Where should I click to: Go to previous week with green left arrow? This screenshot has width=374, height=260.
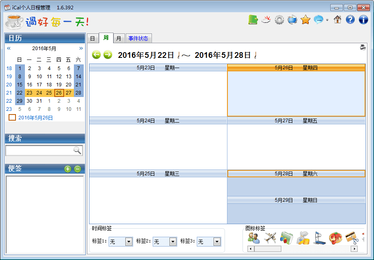96,55
